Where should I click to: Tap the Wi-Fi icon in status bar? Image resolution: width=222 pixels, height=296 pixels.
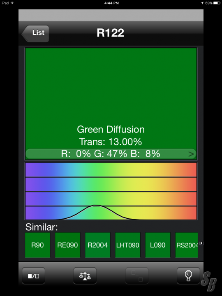pos(12,3)
